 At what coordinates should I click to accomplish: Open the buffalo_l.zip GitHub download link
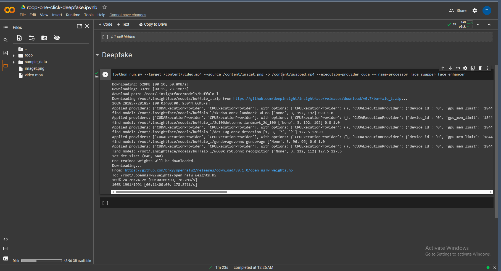pyautogui.click(x=317, y=99)
